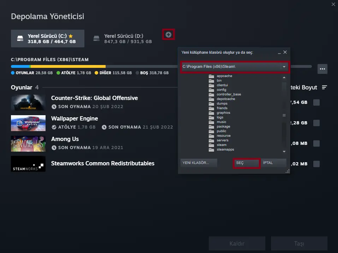Click the controller_base folder icon
The image size is (338, 253).
click(211, 94)
